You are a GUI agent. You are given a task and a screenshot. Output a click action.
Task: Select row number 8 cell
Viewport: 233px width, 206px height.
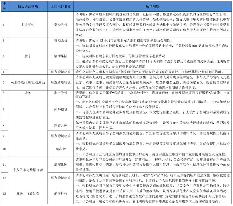pyautogui.click(x=4, y=125)
